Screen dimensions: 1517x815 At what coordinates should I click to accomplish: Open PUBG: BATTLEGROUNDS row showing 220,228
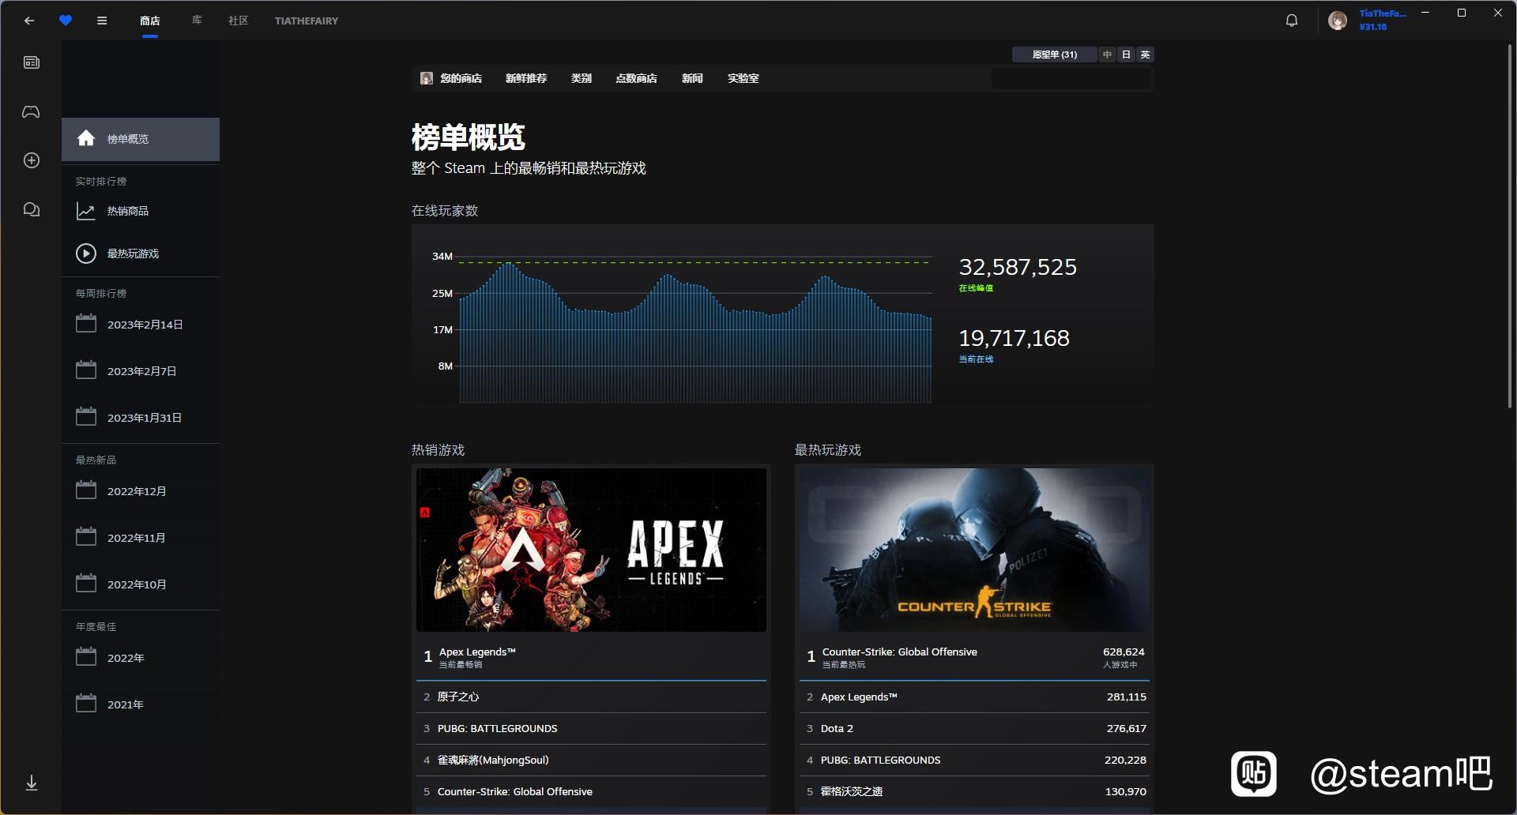pos(974,760)
